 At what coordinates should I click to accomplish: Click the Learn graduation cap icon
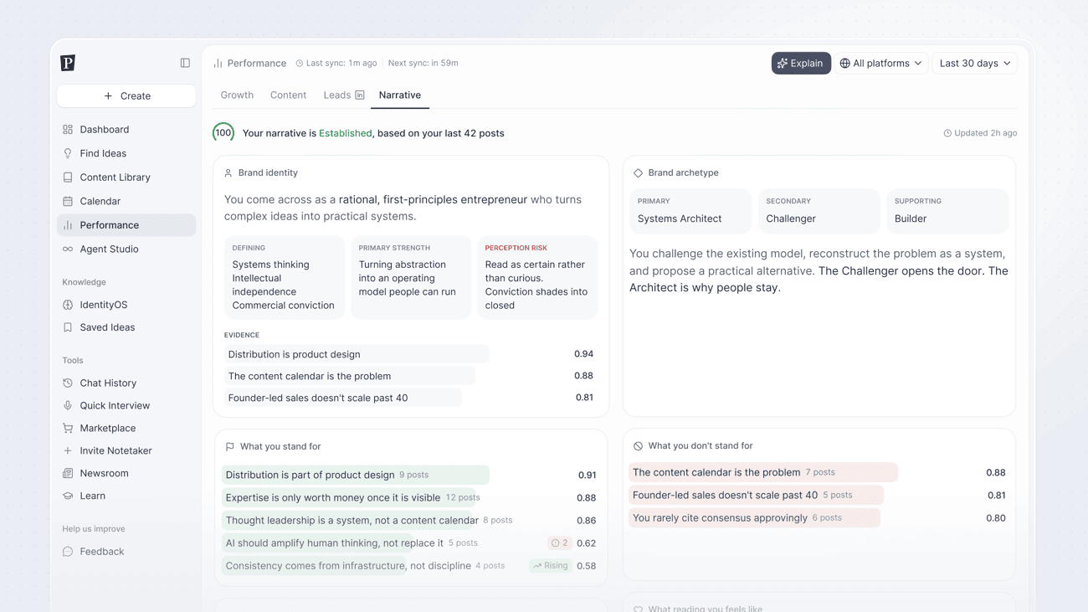[x=68, y=496]
